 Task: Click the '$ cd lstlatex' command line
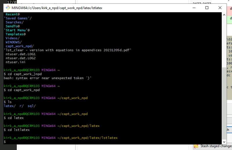(17, 130)
